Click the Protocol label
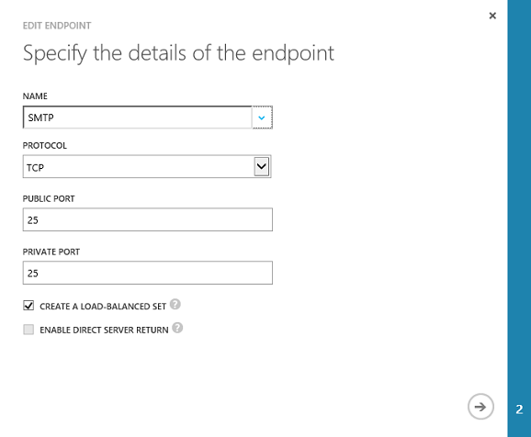 [x=45, y=146]
